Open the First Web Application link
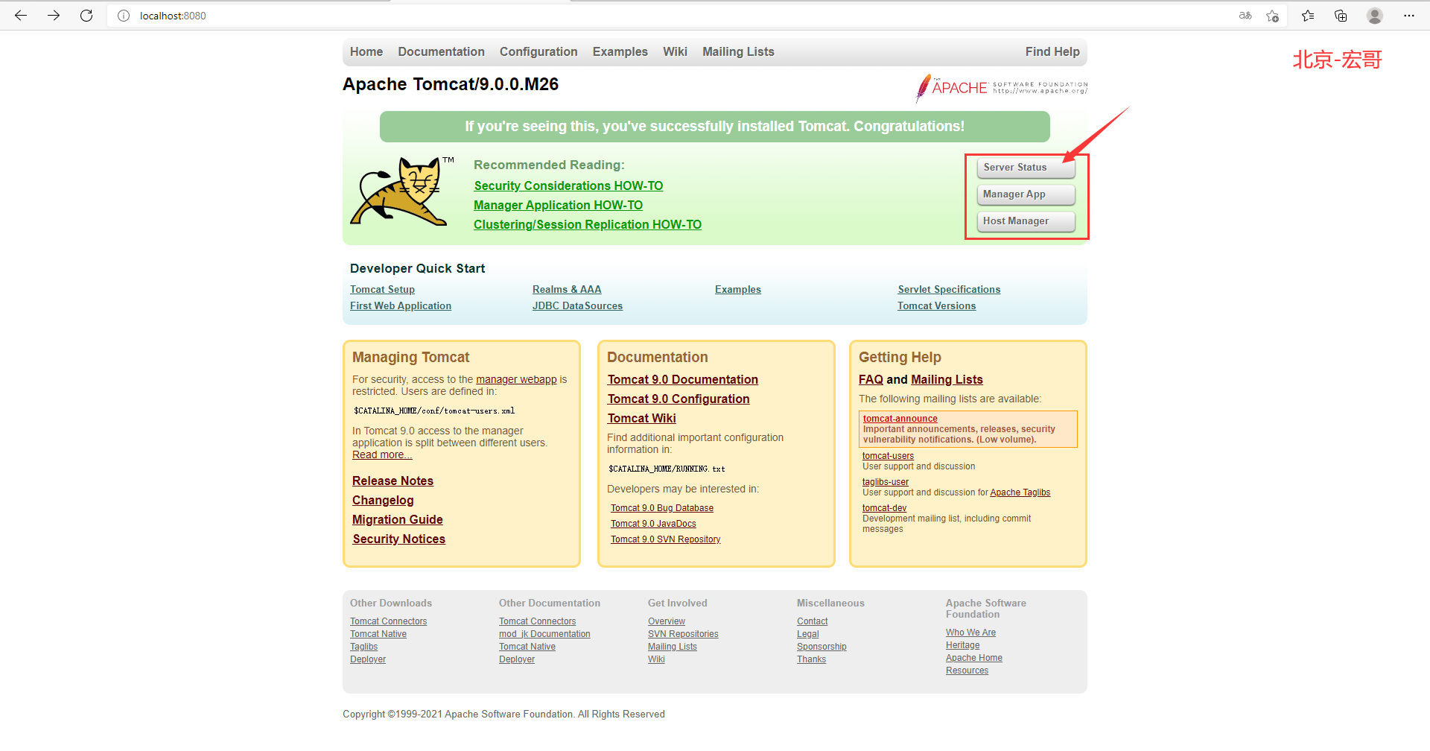The image size is (1430, 751). pyautogui.click(x=401, y=306)
